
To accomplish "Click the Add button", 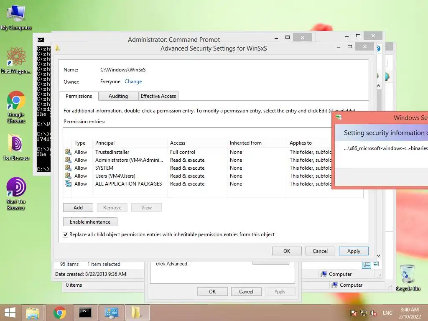I will click(78, 207).
